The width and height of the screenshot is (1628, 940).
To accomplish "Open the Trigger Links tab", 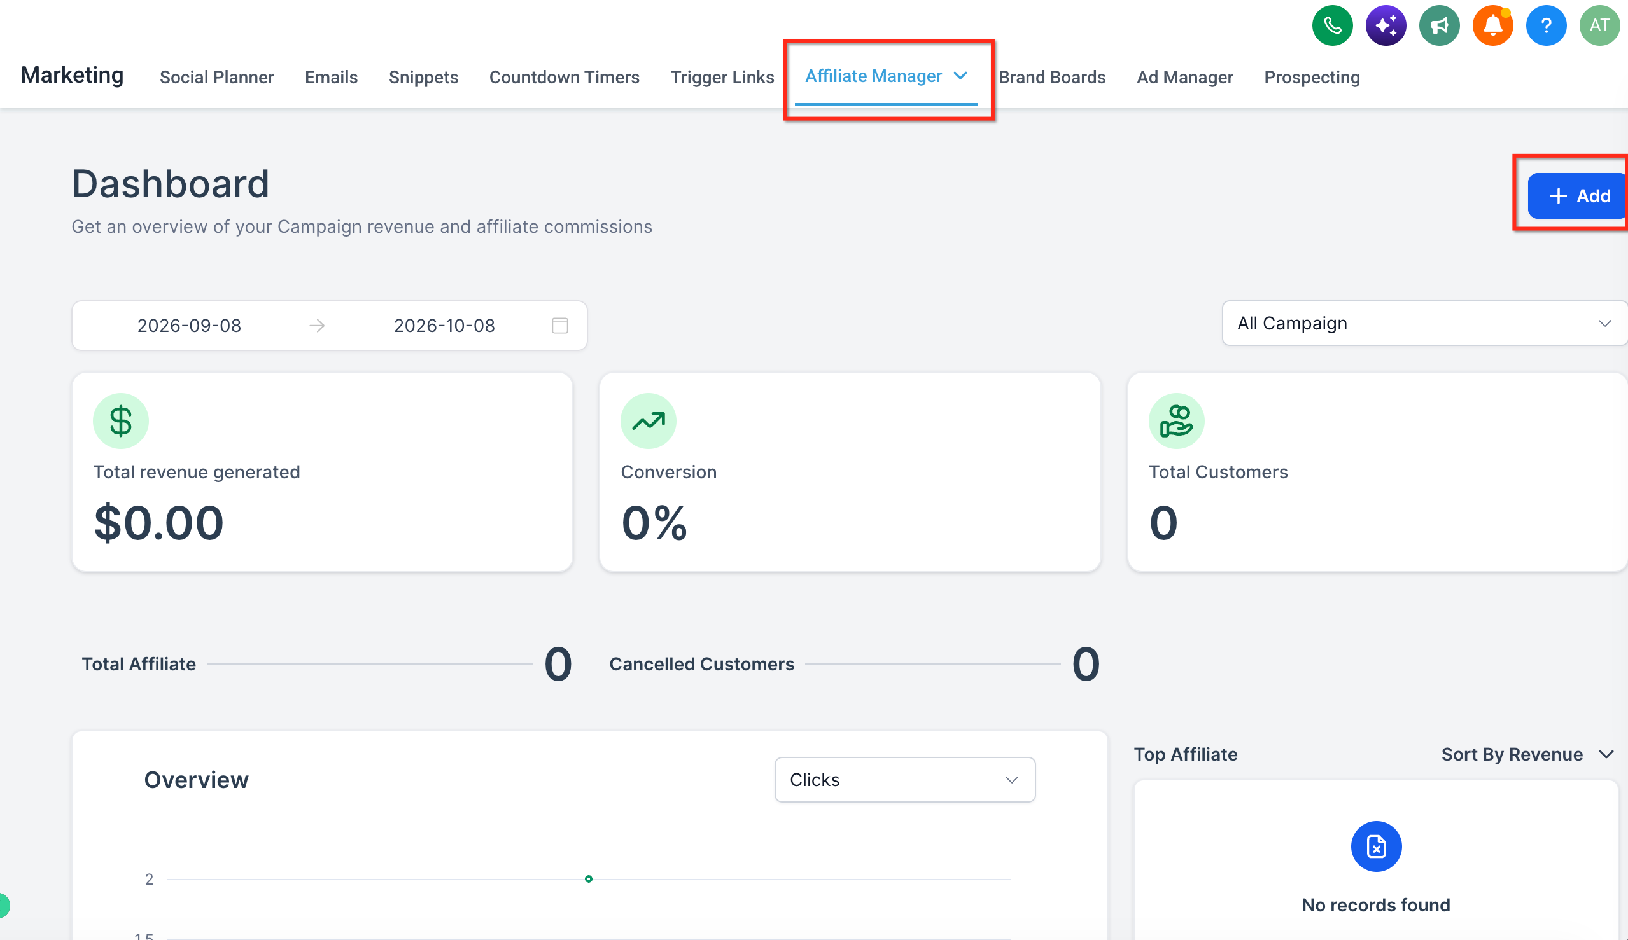I will click(x=722, y=77).
